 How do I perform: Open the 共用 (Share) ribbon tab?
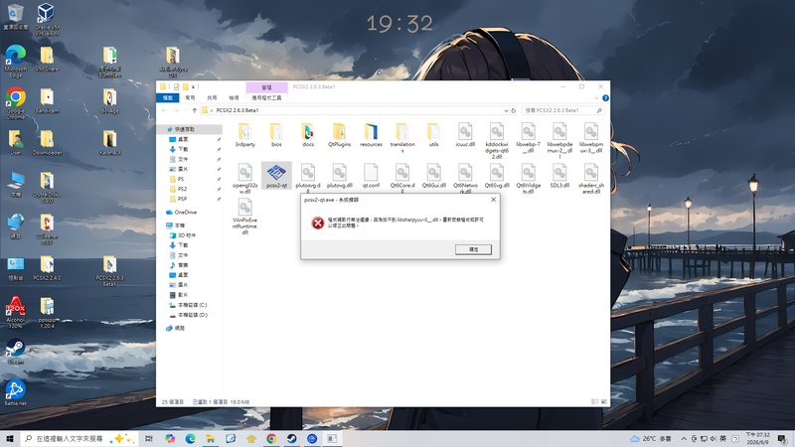pos(212,97)
